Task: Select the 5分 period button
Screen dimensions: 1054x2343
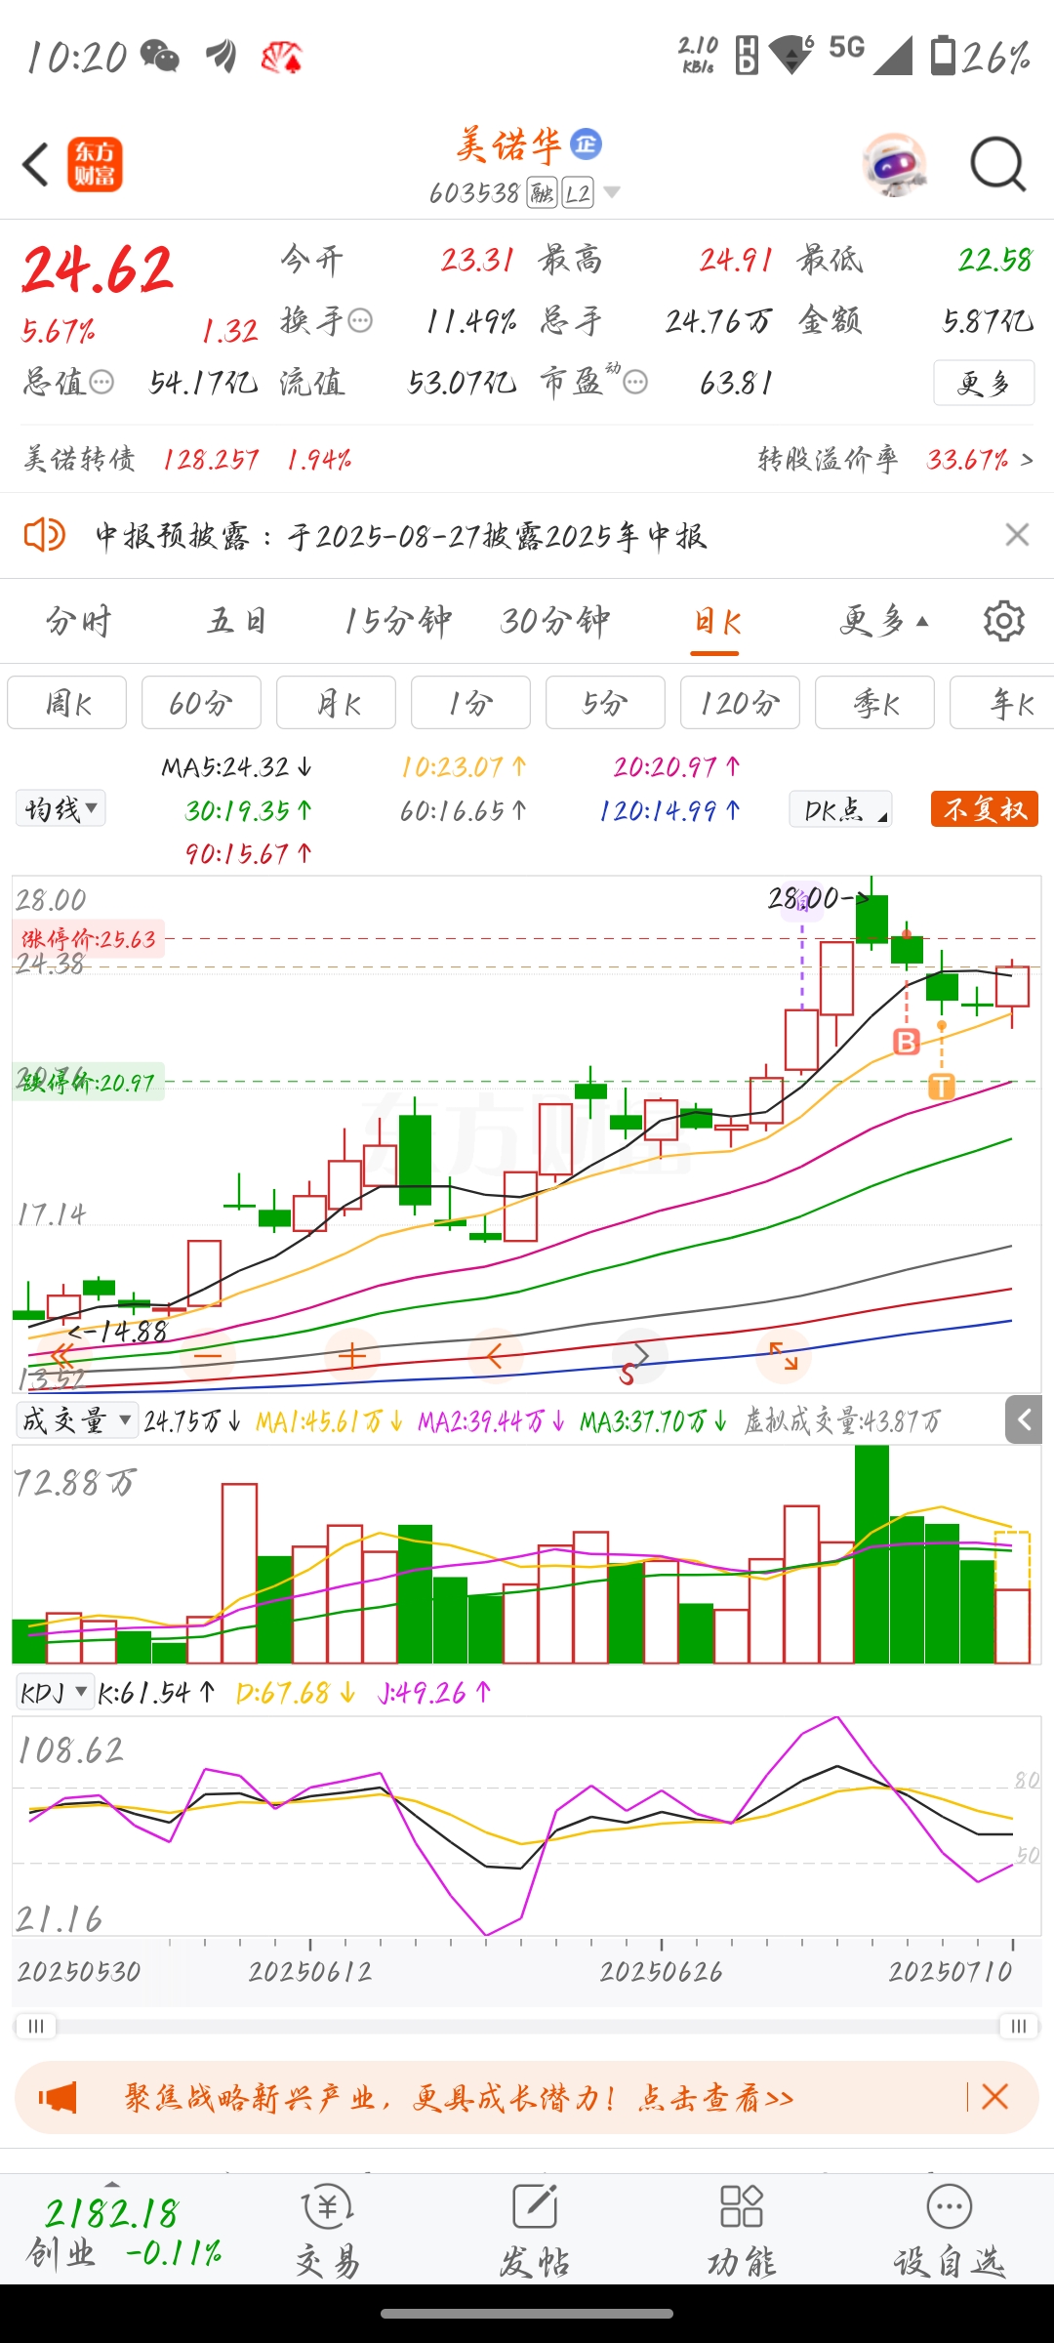Action: [x=605, y=702]
